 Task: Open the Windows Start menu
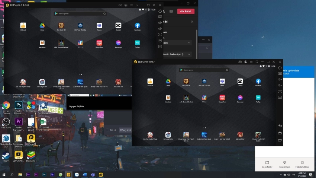tap(4, 174)
